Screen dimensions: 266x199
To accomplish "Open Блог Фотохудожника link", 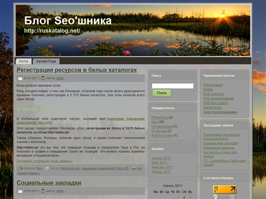I will click(220, 112).
